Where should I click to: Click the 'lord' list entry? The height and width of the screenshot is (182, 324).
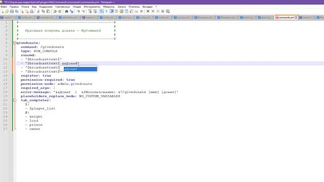[x=34, y=121]
